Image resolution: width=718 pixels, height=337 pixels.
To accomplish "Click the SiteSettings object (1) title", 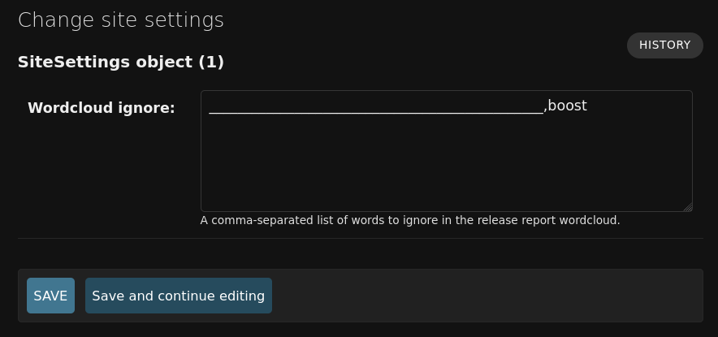I will (x=121, y=62).
